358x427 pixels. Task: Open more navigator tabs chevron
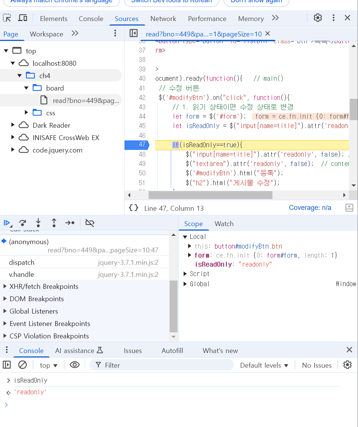[75, 33]
